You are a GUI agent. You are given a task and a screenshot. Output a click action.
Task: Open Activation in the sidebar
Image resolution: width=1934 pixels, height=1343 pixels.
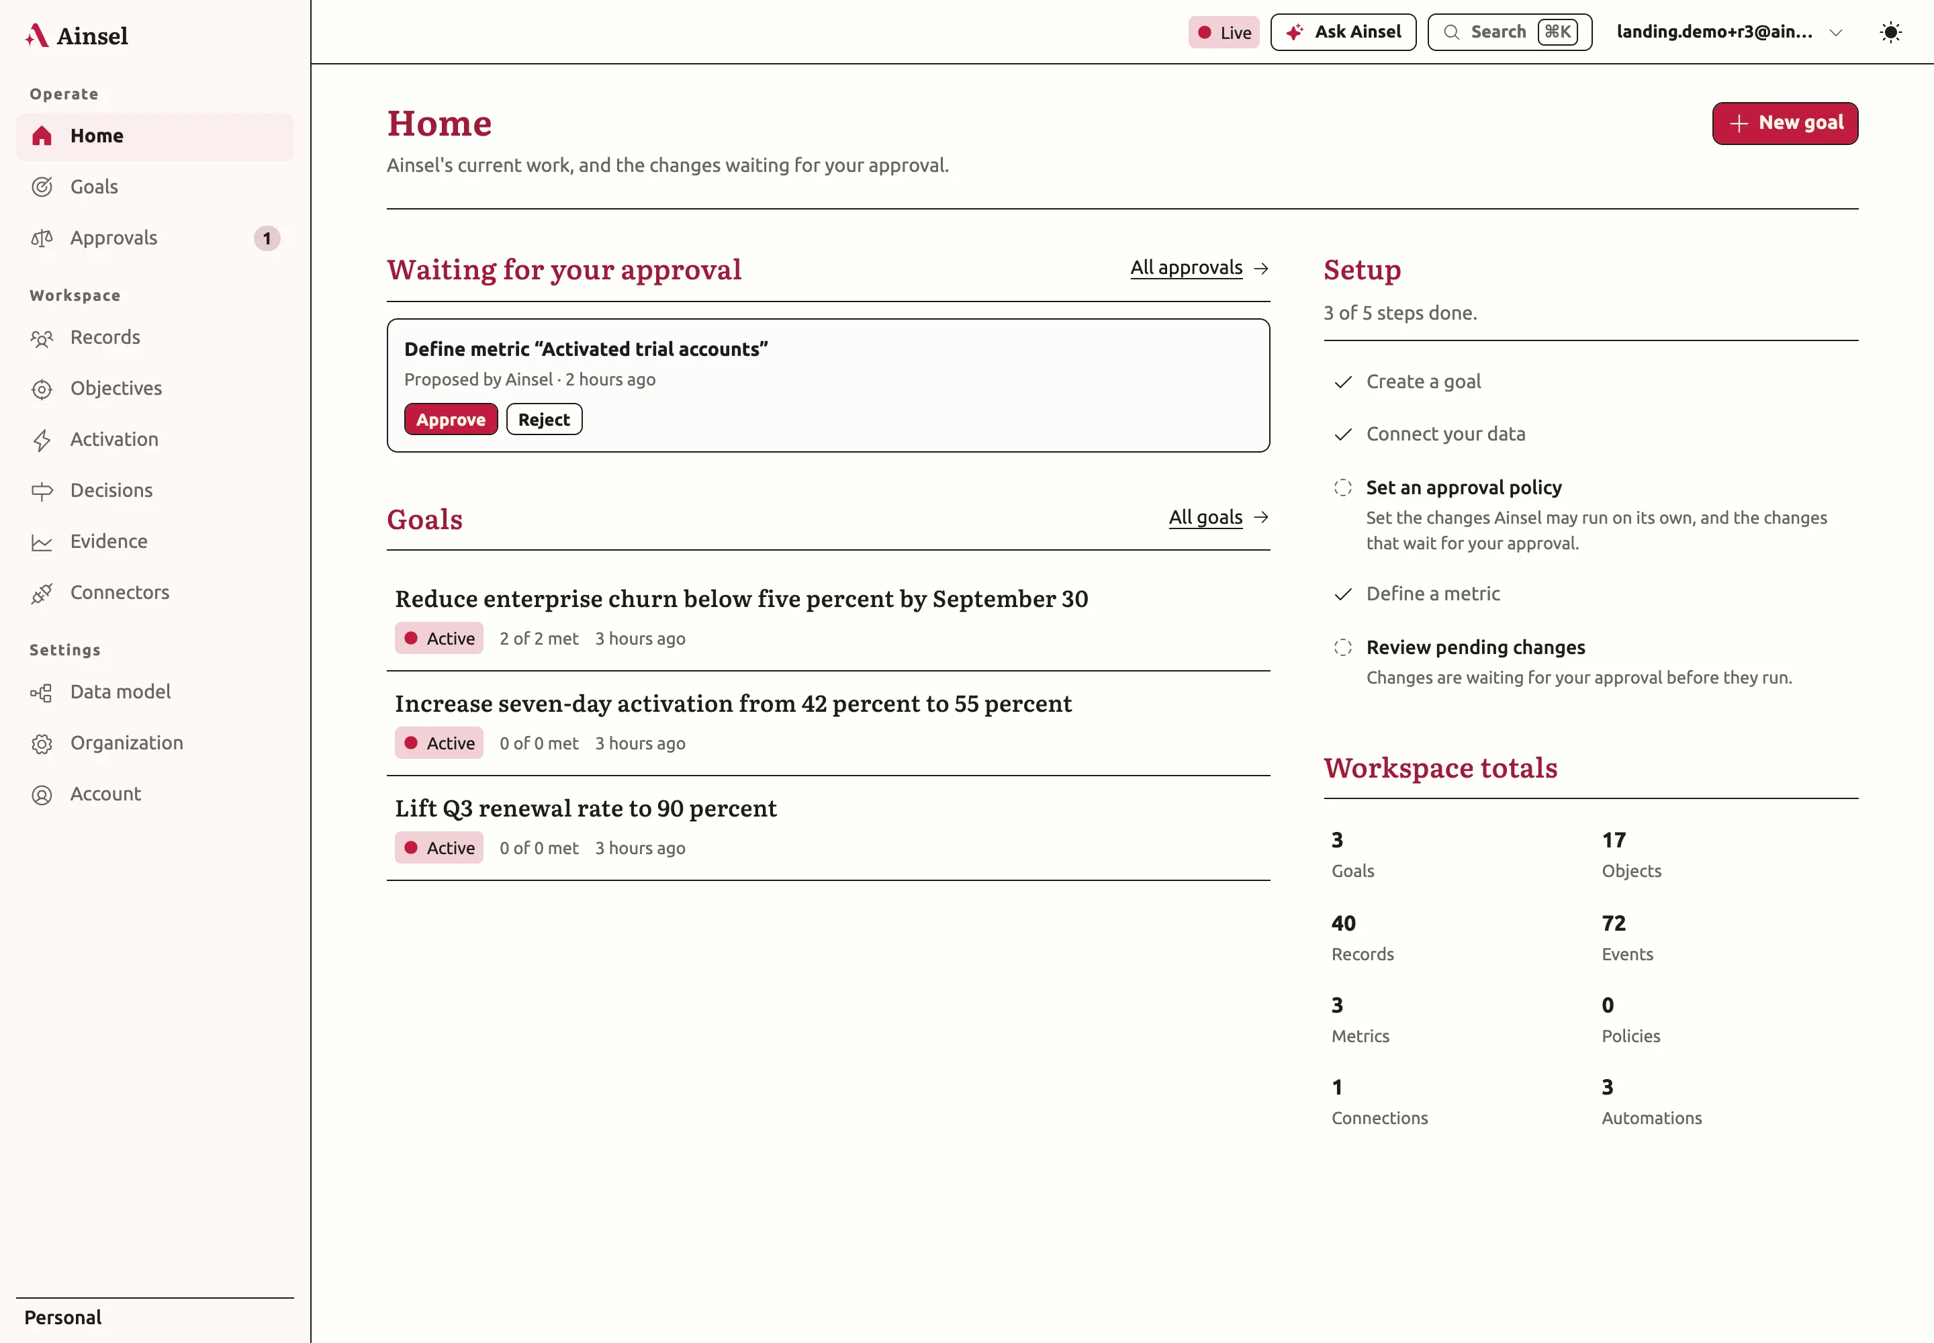[x=155, y=439]
